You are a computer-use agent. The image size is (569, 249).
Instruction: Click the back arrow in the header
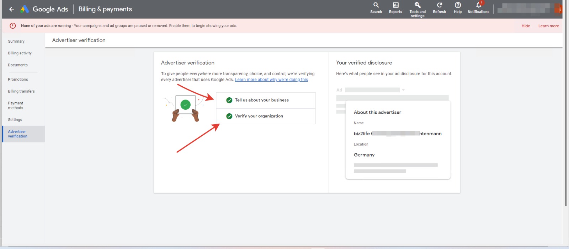12,9
